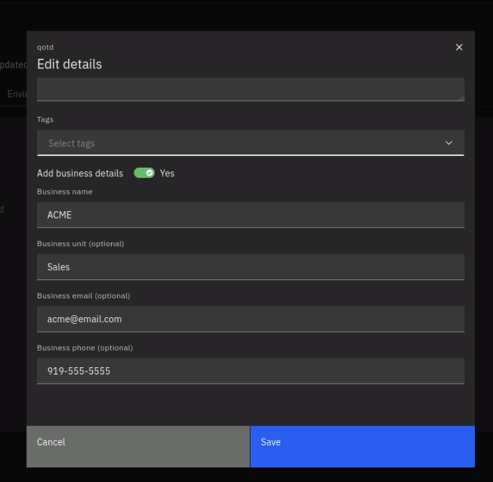This screenshot has width=493, height=482.
Task: Click the textarea resize handle corner
Action: click(460, 97)
